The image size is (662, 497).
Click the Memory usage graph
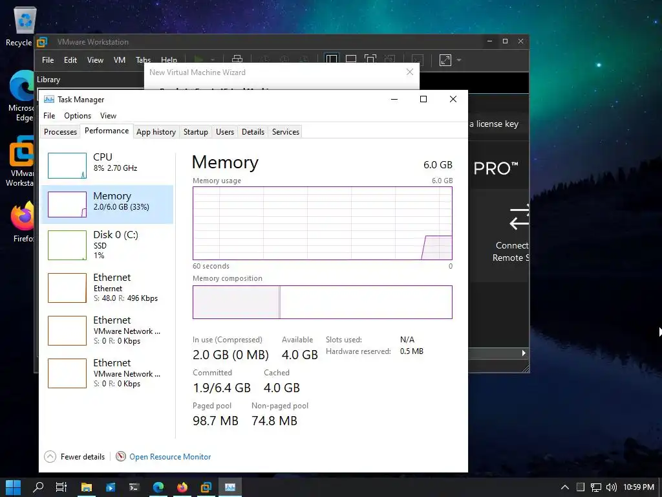[x=323, y=223]
